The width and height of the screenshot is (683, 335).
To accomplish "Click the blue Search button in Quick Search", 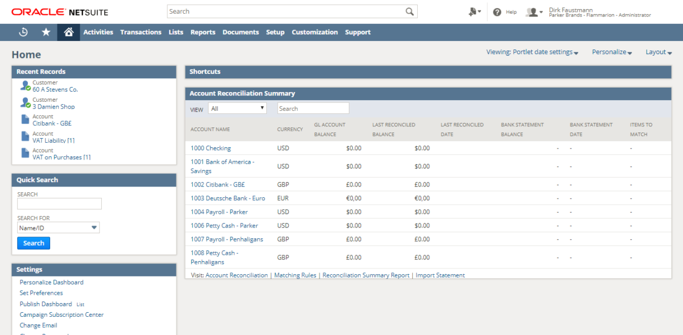I will pyautogui.click(x=34, y=243).
